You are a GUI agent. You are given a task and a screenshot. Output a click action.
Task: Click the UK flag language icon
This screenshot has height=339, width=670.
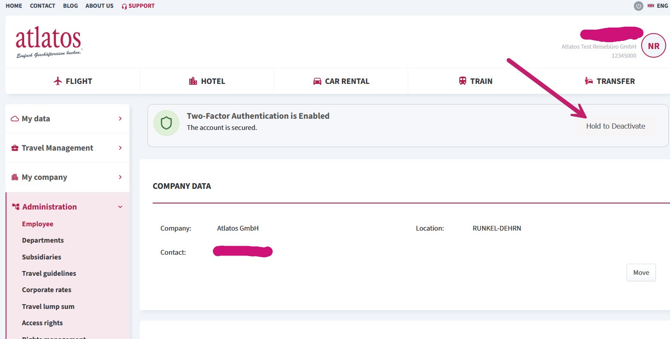point(651,6)
